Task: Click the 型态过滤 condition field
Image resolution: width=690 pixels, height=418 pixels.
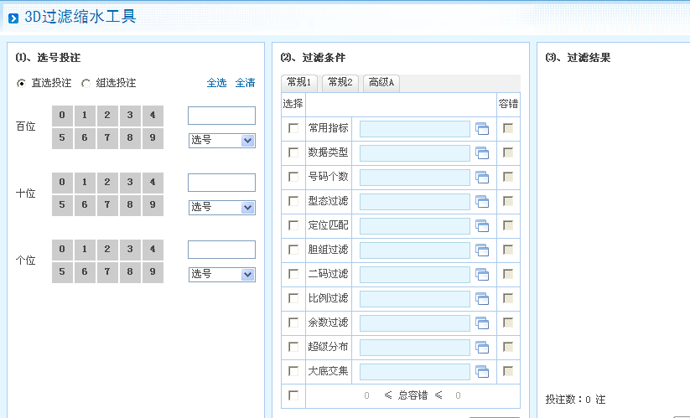Action: [415, 202]
